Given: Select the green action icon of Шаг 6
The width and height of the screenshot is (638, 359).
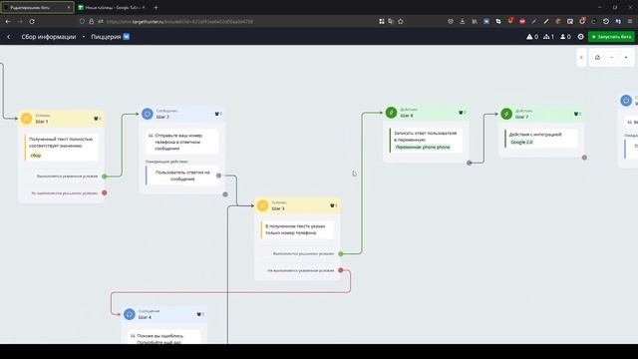Looking at the screenshot, I should coord(391,113).
